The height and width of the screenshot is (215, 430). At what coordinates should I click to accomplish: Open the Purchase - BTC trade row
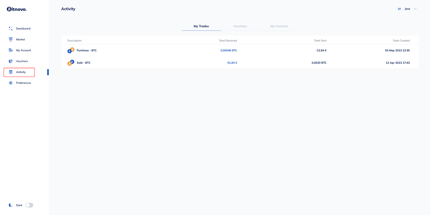tap(240, 50)
